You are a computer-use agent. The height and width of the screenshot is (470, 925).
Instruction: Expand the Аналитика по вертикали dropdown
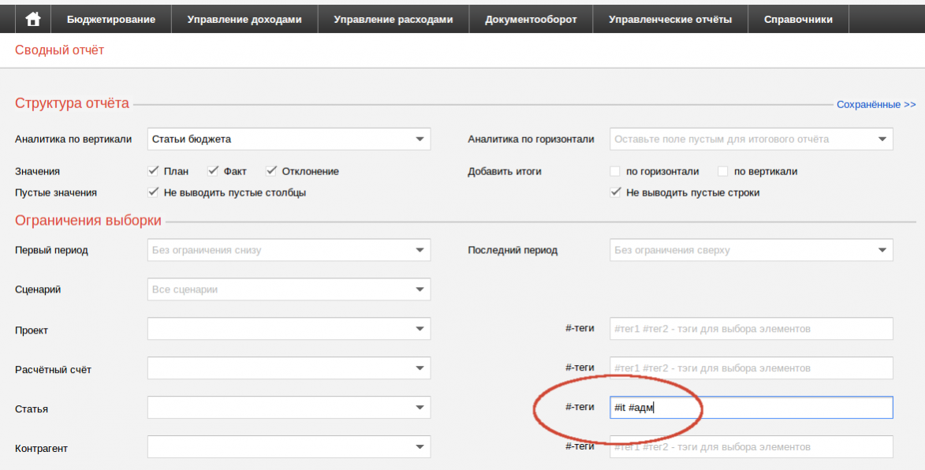point(289,140)
